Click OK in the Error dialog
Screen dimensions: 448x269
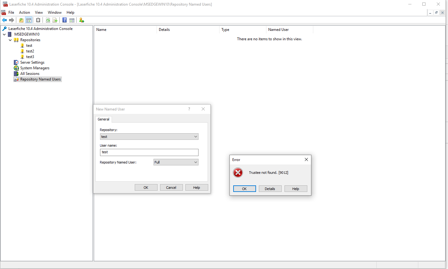click(244, 189)
